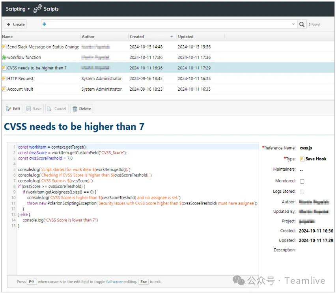Click details Created value '2024-10-11 16:36'
Screen dimensions: 336x294
tap(316, 231)
